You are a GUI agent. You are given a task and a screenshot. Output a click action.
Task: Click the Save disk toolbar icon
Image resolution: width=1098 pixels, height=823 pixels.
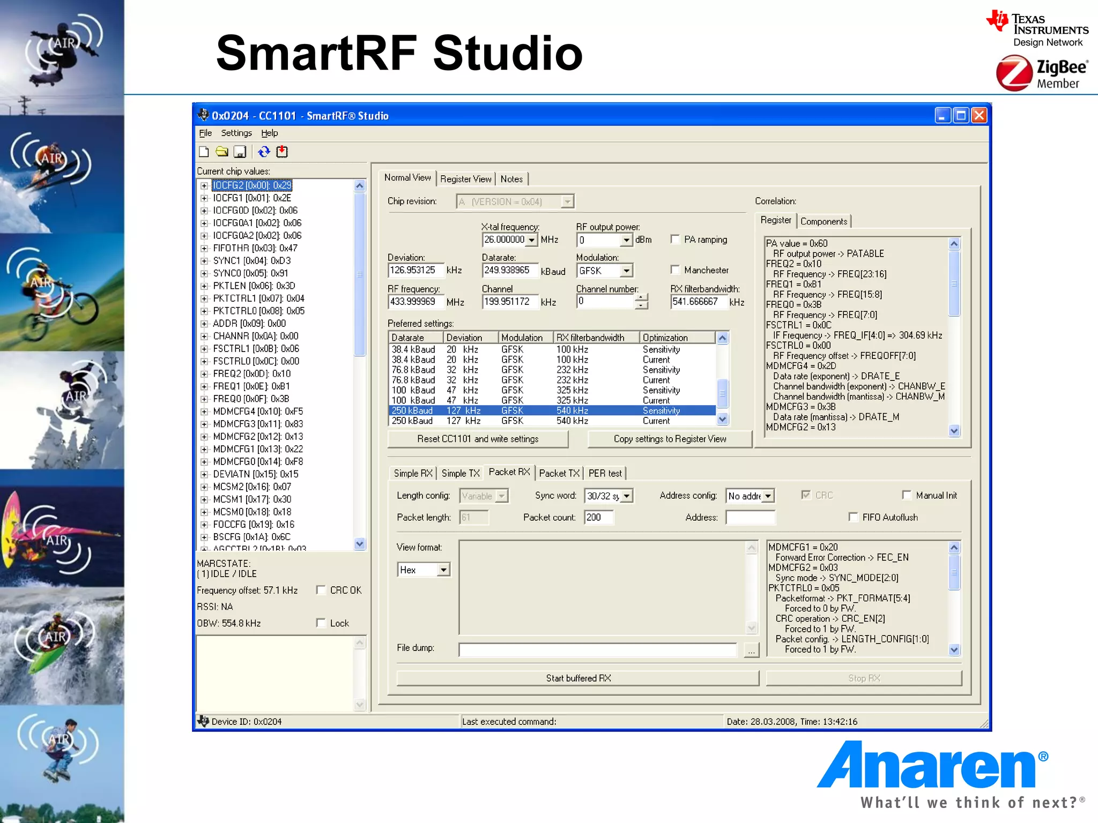point(240,152)
